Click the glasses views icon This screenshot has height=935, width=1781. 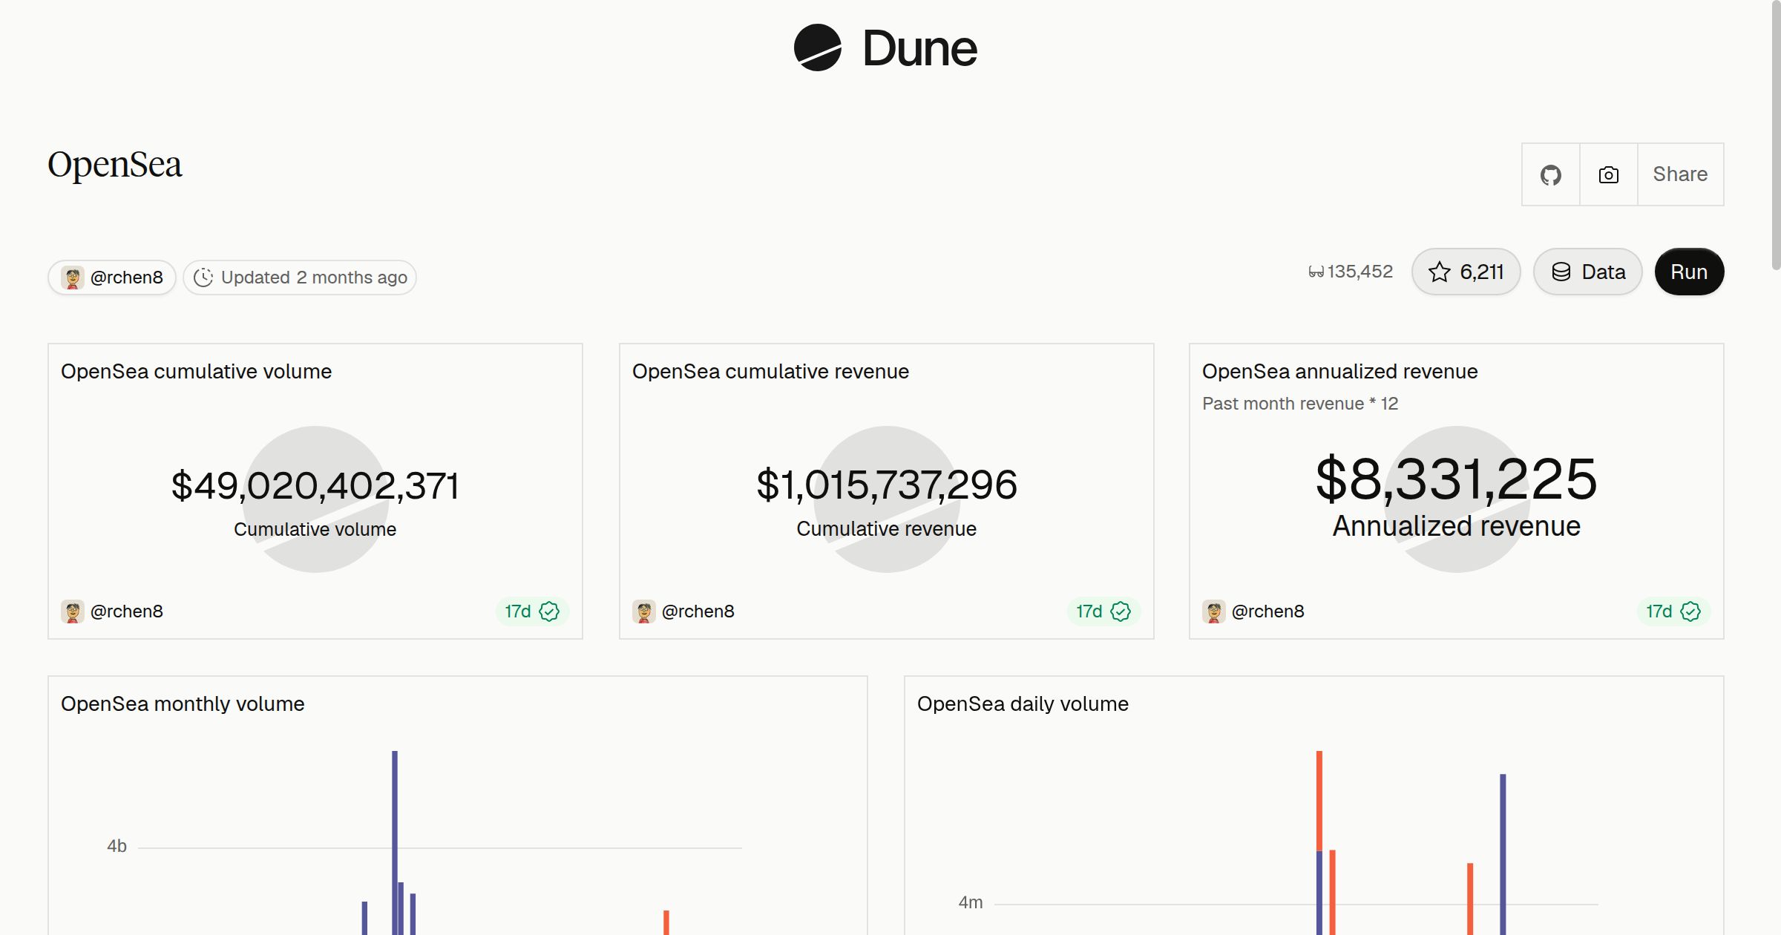coord(1316,272)
